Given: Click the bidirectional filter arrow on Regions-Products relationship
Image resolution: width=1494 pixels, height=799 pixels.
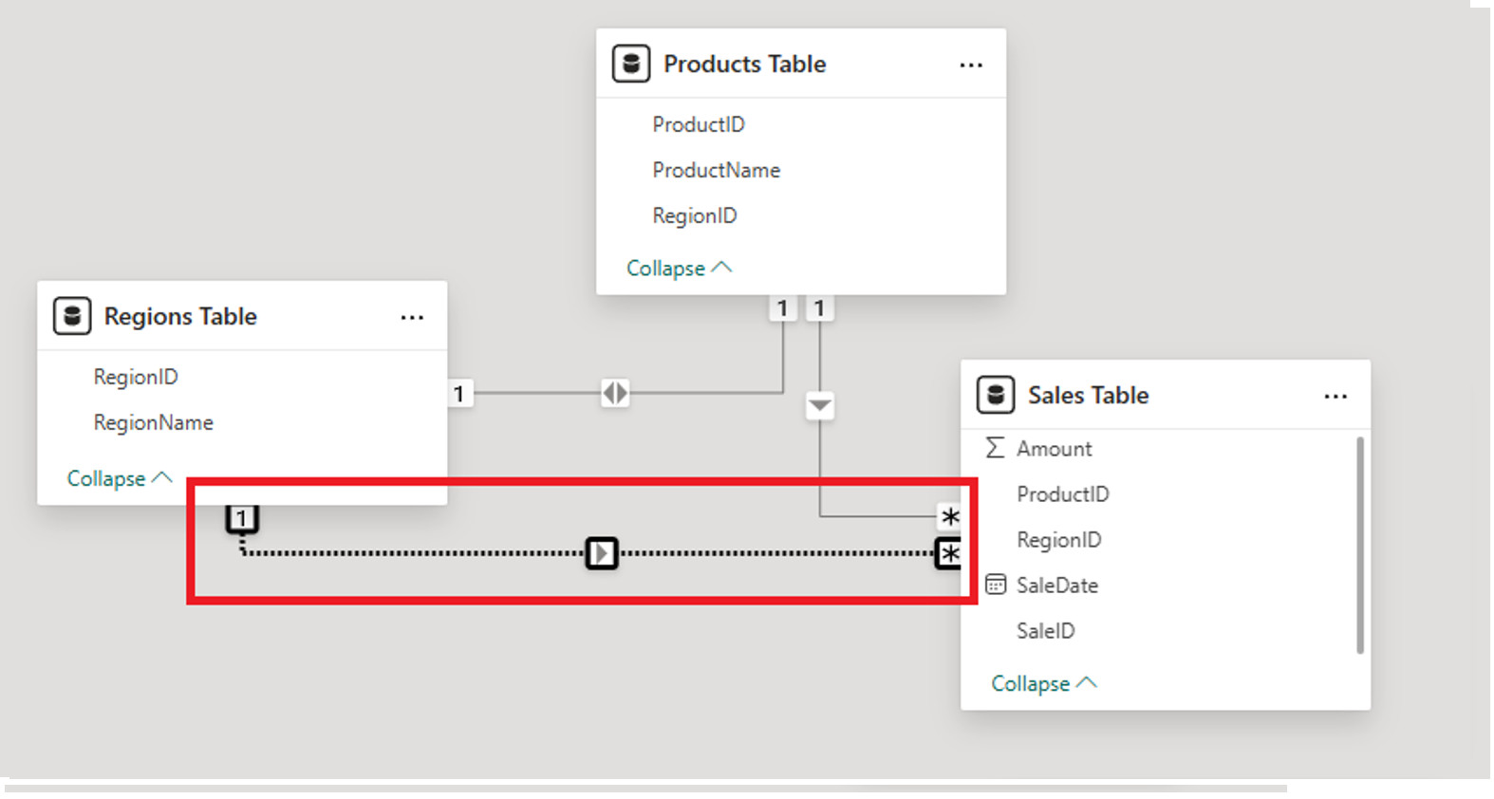Looking at the screenshot, I should pyautogui.click(x=615, y=392).
